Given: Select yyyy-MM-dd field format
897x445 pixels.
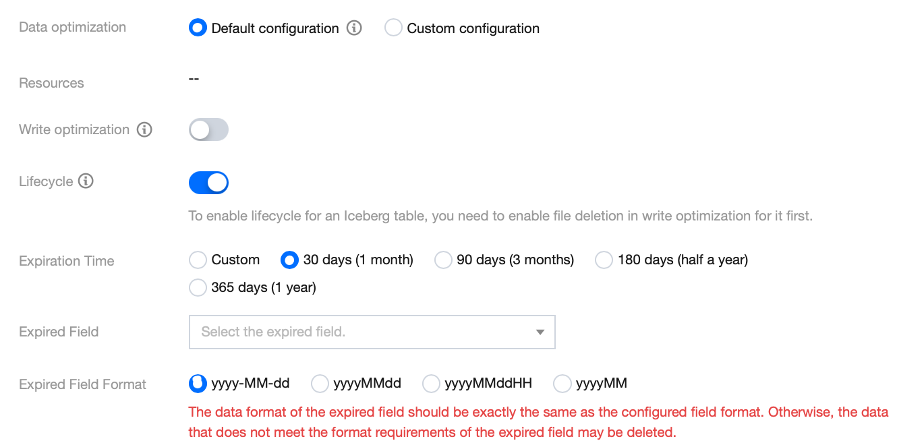Looking at the screenshot, I should pyautogui.click(x=198, y=384).
